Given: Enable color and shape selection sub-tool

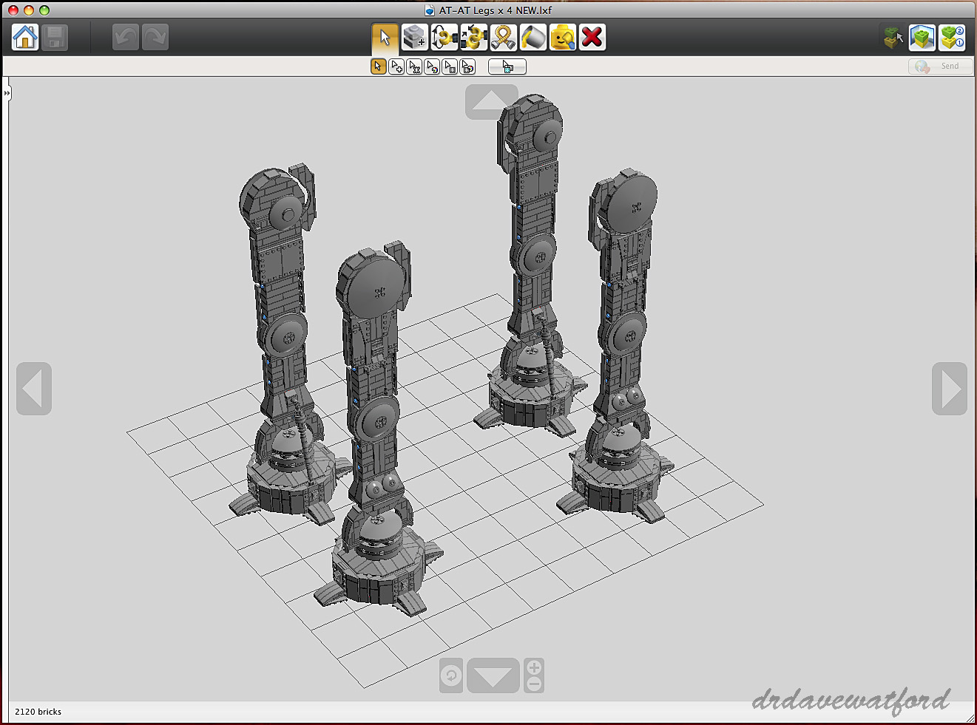Looking at the screenshot, I should (x=467, y=67).
